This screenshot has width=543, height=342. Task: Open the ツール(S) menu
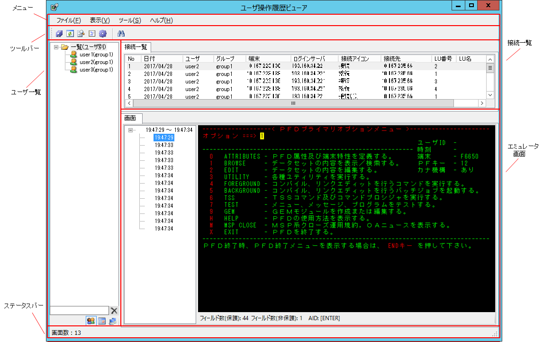130,20
